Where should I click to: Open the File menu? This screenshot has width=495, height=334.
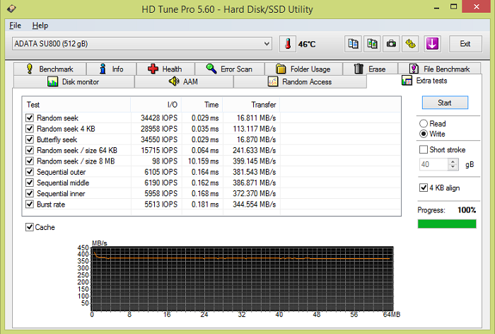(x=15, y=25)
